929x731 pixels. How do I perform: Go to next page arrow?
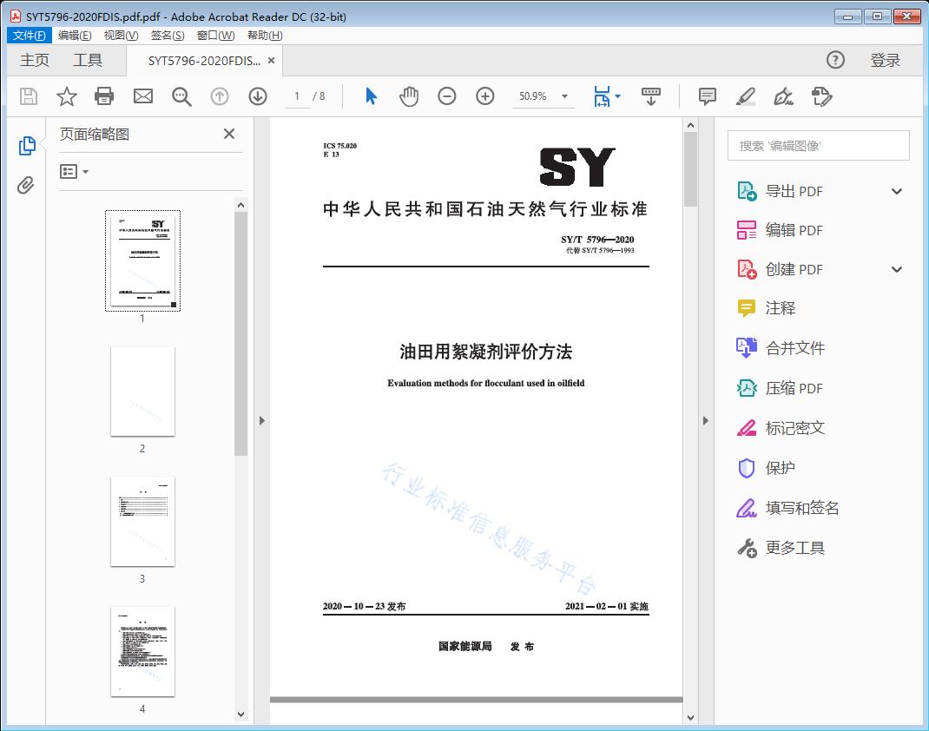tap(258, 96)
